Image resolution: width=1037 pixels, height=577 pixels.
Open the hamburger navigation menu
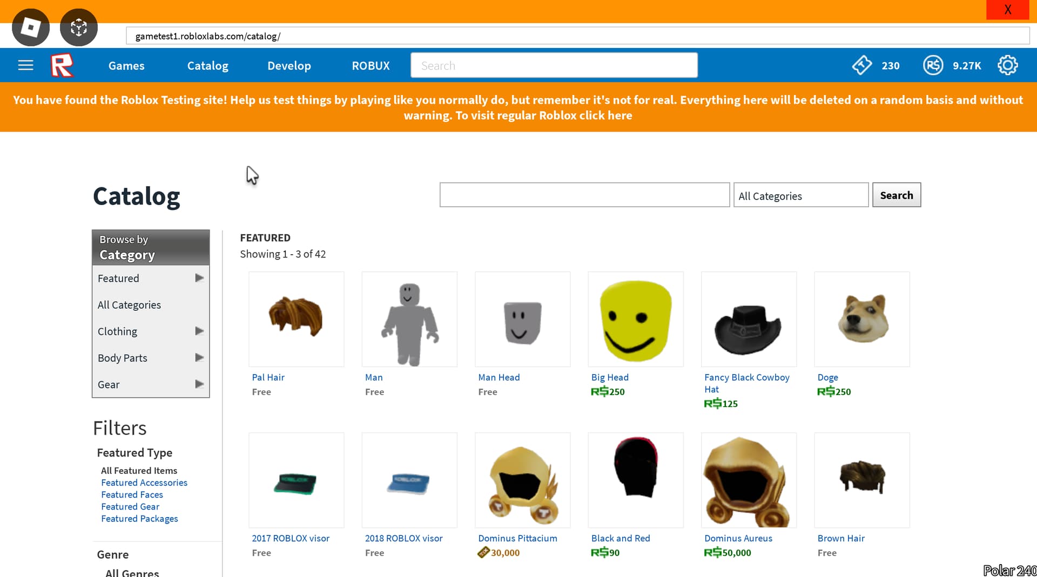[25, 65]
